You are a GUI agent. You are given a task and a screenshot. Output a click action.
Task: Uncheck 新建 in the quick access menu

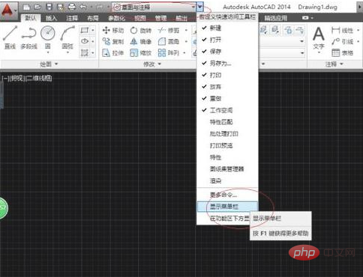pyautogui.click(x=227, y=28)
